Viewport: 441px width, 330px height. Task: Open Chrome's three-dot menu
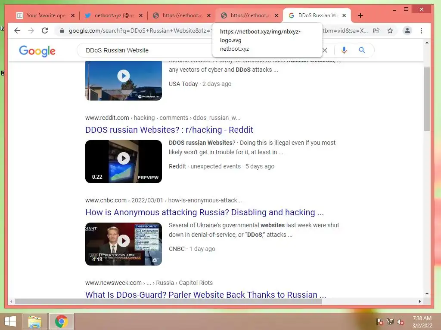tap(421, 31)
